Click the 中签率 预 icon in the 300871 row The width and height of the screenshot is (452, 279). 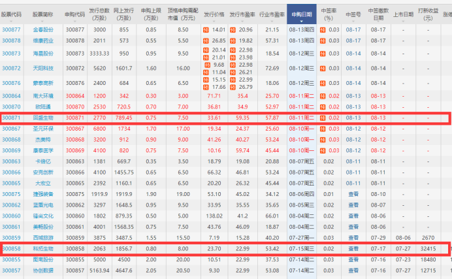click(x=323, y=118)
